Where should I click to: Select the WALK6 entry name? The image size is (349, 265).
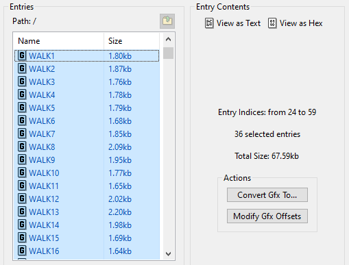[x=42, y=121]
